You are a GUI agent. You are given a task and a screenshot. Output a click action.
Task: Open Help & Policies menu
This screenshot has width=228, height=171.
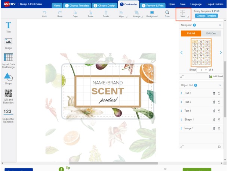215,4
